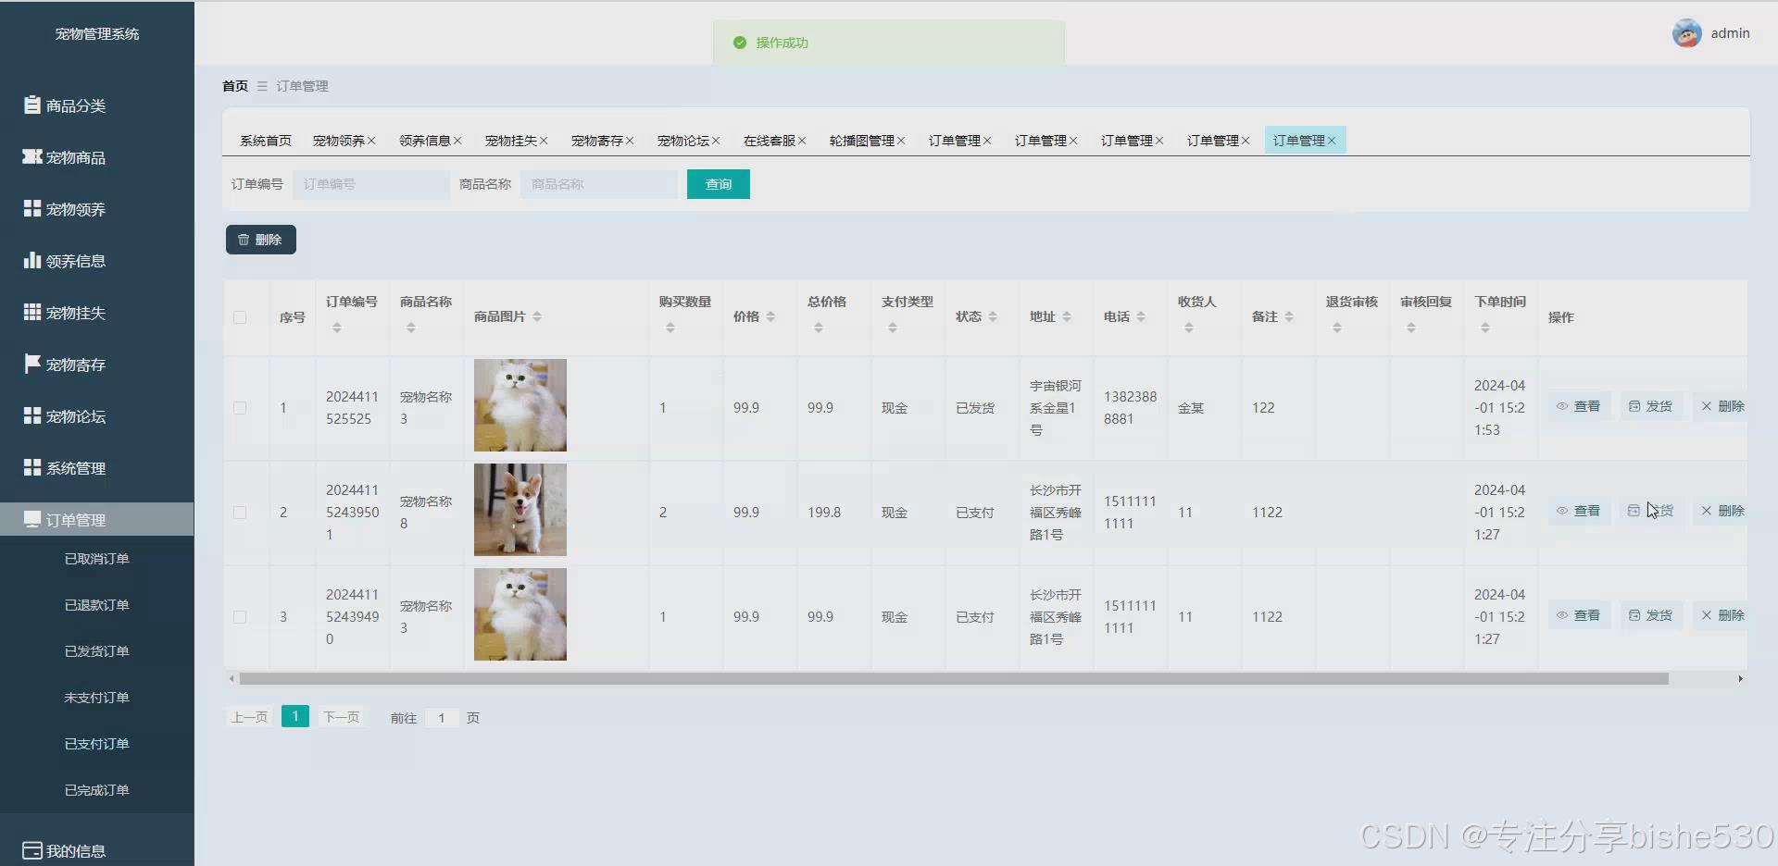
Task: Open 已退款订单 submenu item
Action: coord(96,605)
